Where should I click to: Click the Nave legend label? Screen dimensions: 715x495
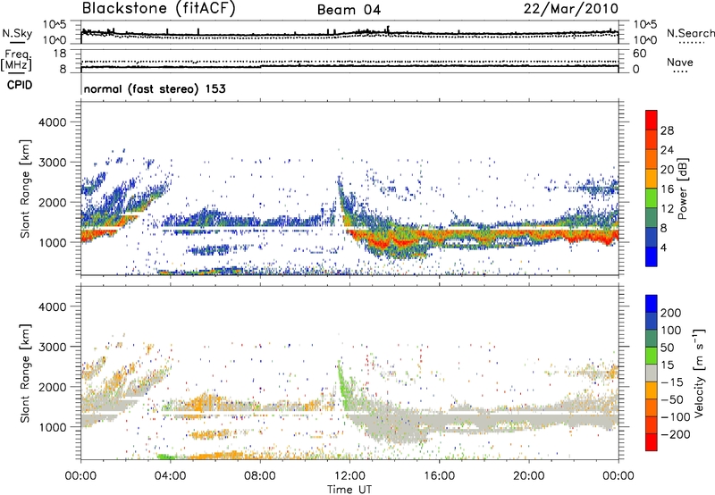pyautogui.click(x=680, y=62)
